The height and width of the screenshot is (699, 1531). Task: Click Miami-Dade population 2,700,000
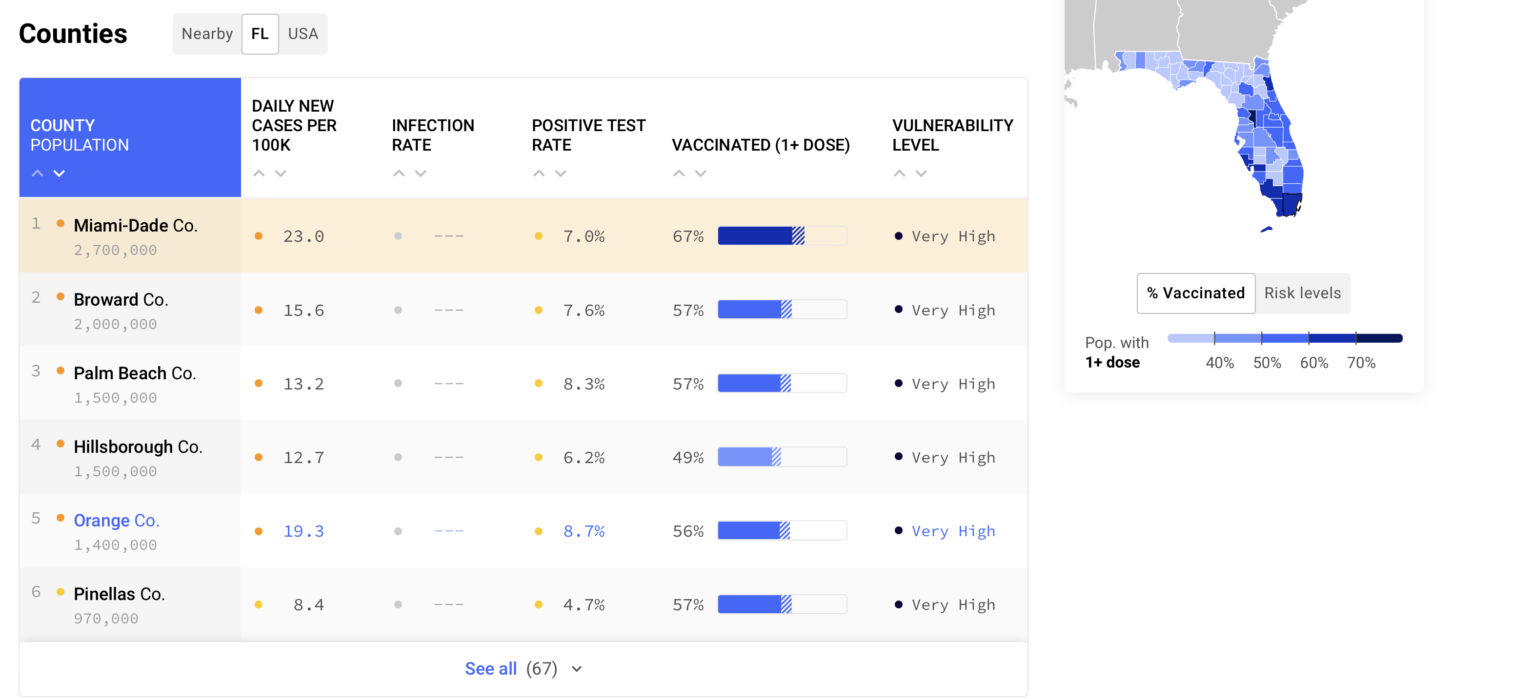[x=115, y=251]
